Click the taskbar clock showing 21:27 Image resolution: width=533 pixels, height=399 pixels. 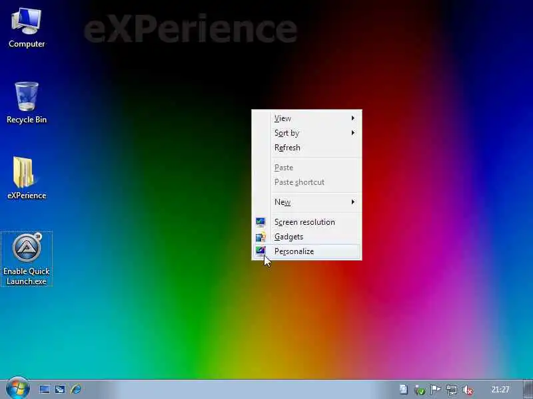pos(500,390)
